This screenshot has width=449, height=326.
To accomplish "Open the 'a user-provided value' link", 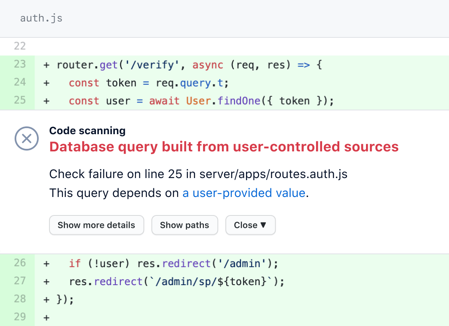I will [x=244, y=193].
